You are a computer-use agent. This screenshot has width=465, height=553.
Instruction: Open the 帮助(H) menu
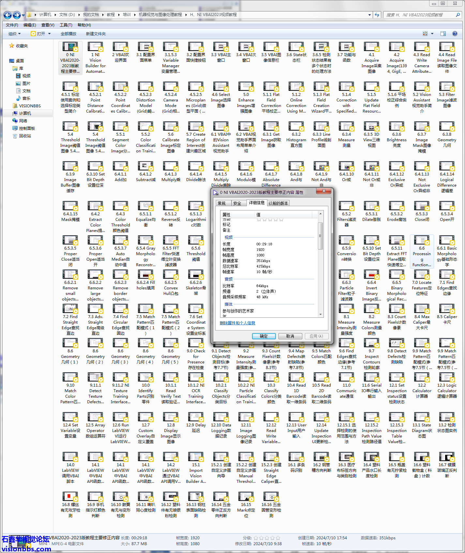point(84,25)
